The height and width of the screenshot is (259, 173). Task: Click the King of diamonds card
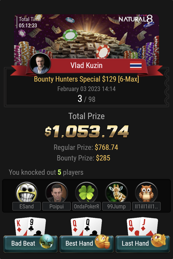point(21,227)
